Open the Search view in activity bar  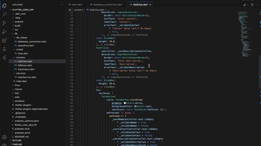click(4, 14)
